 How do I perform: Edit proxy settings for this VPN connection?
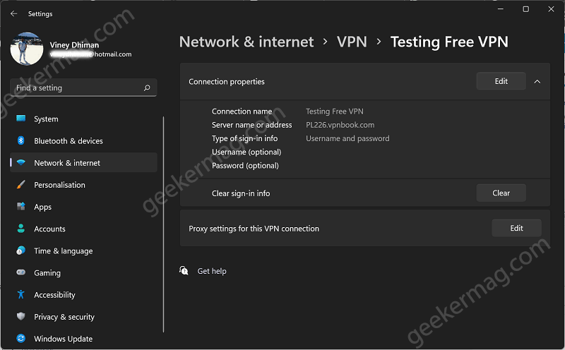coord(516,229)
